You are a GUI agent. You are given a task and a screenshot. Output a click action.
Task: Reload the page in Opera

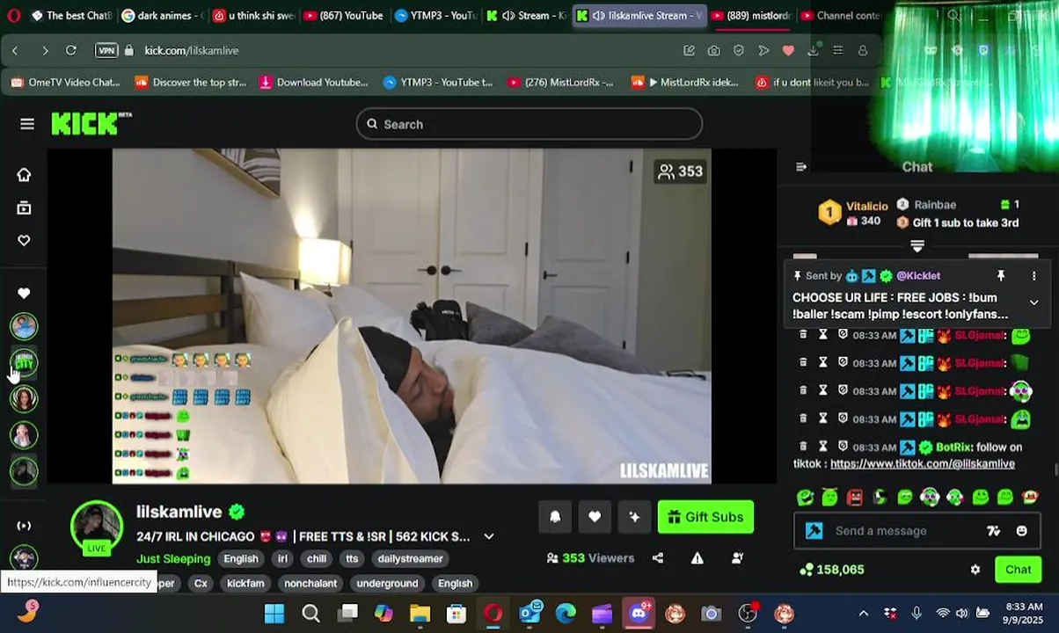tap(71, 51)
